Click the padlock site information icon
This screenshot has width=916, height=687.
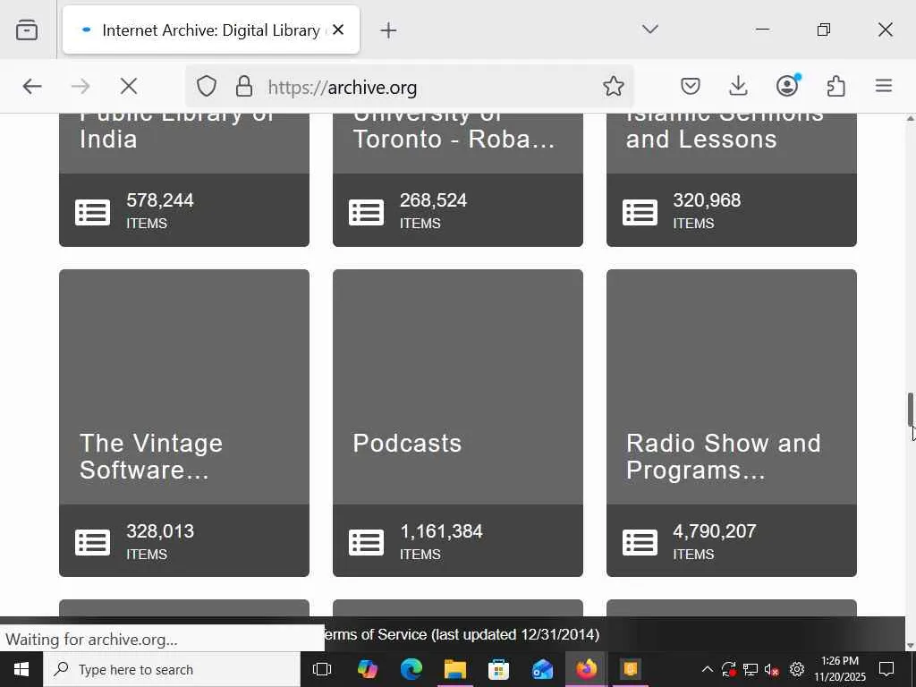243,86
